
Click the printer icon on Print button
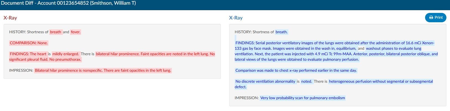pyautogui.click(x=431, y=17)
